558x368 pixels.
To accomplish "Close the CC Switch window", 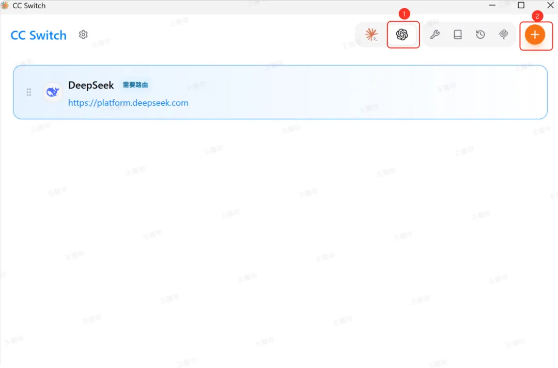I will [x=550, y=5].
